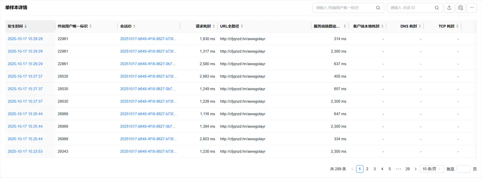This screenshot has width=482, height=178.
Task: Open first row timestamp 2025-10-17 15:29:29 link
Action: 25,39
